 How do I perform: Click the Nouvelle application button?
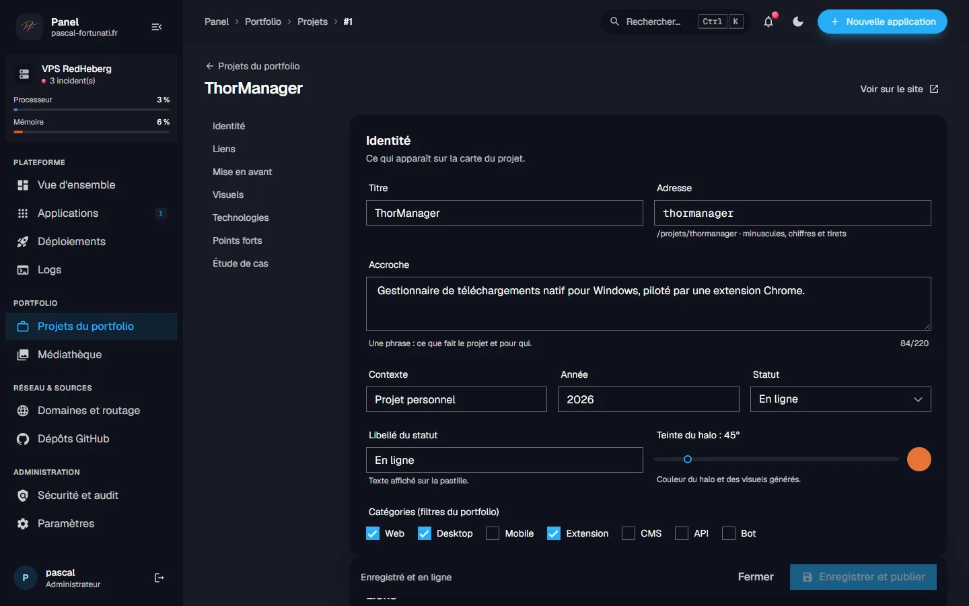(x=882, y=22)
